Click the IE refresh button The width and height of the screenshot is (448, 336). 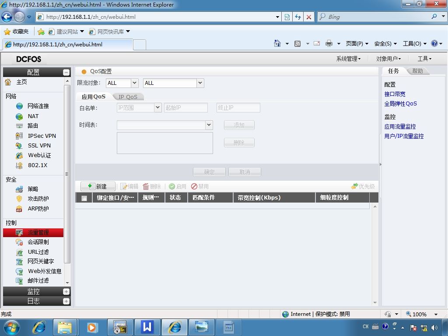click(x=298, y=17)
